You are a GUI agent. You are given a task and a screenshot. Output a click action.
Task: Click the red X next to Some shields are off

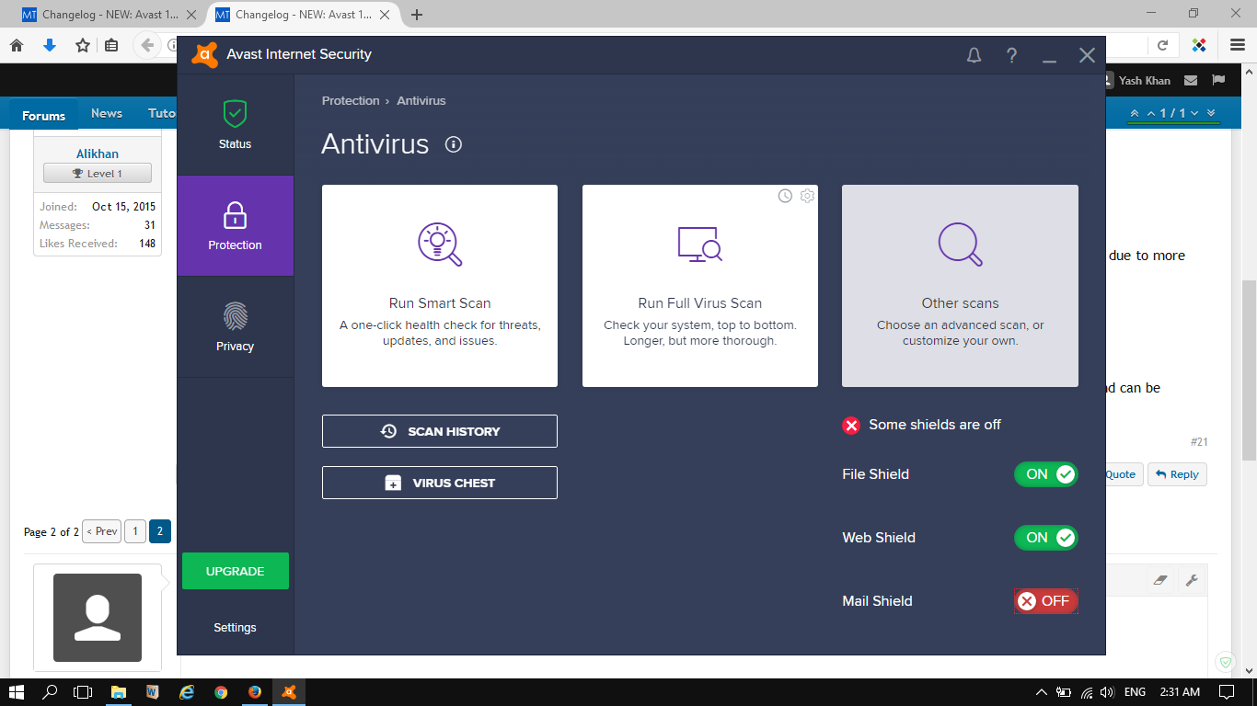[x=851, y=425]
